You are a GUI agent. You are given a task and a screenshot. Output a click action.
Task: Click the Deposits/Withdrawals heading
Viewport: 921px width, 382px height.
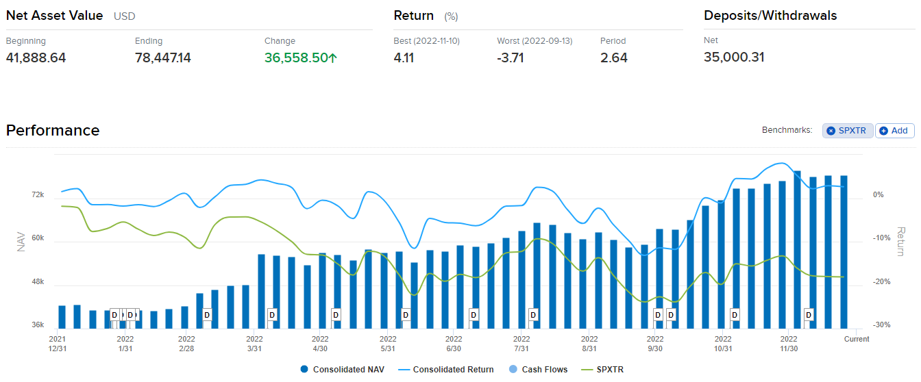tap(770, 15)
